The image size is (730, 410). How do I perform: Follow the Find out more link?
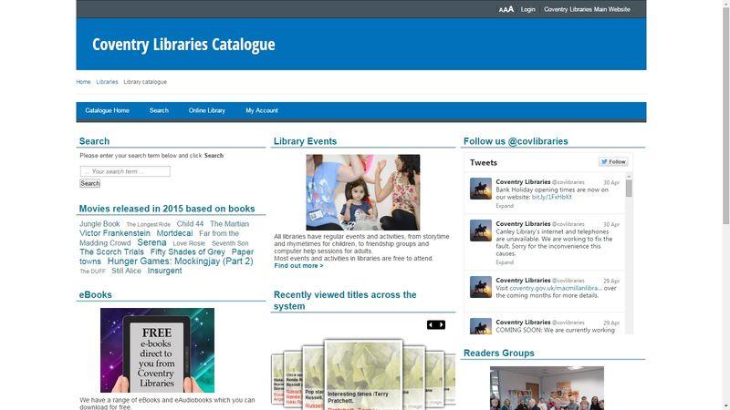pos(298,266)
